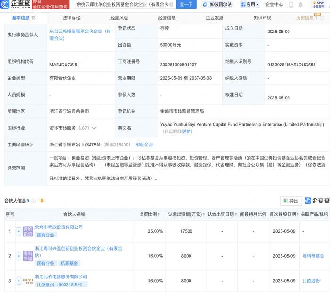The image size is (330, 292).
Task: Click the 全国企业信用查询 red banner
Action: pyautogui.click(x=50, y=4)
